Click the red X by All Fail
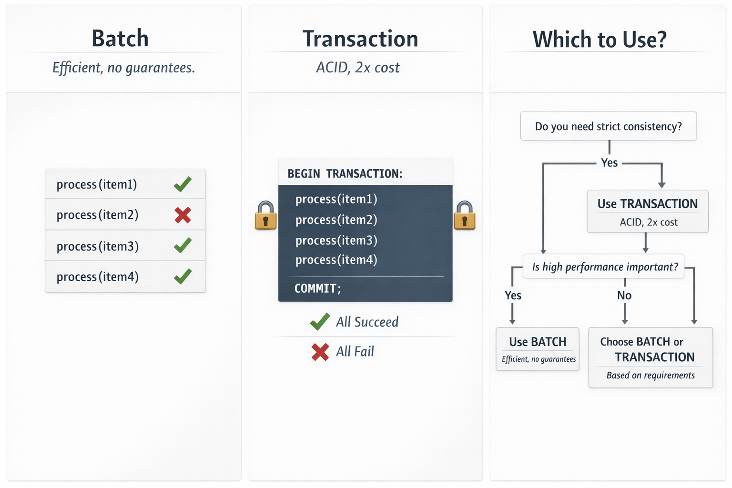 320,352
